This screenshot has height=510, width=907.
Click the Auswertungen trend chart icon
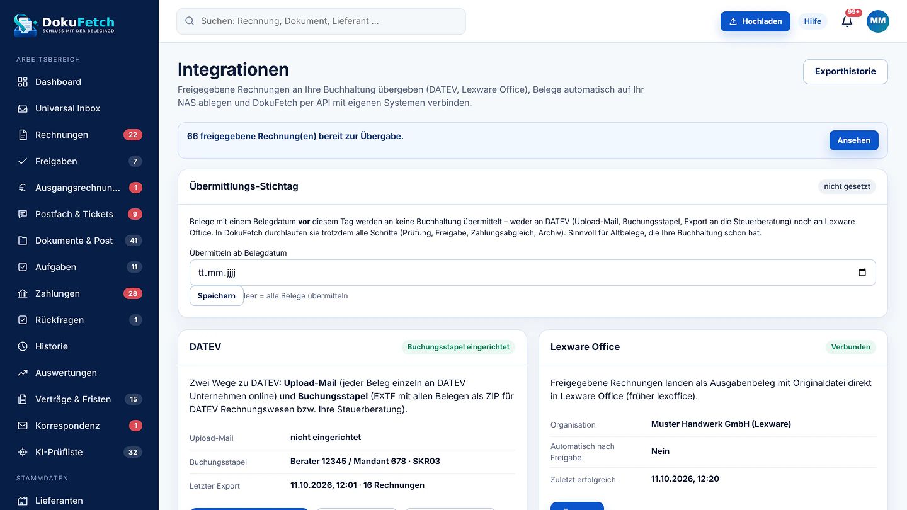23,373
